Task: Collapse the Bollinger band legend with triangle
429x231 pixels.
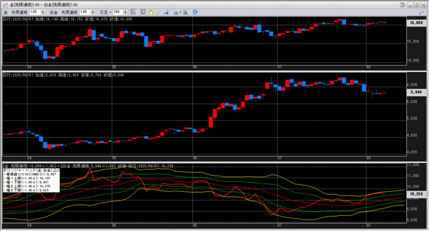Action: click(54, 171)
